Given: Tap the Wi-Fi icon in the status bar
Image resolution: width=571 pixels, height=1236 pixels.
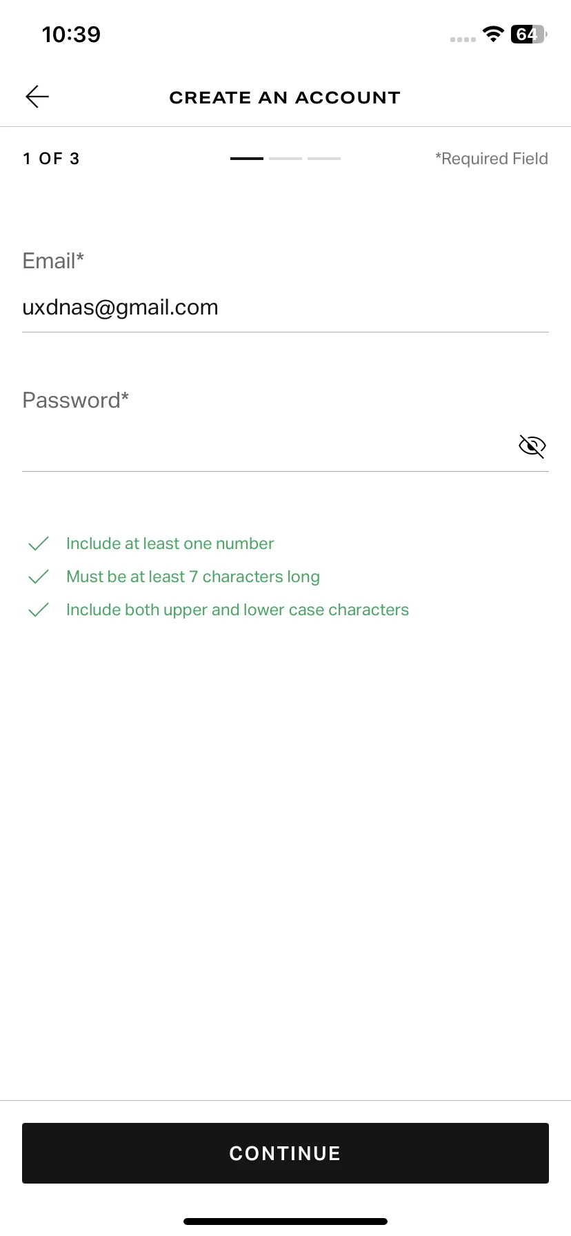Looking at the screenshot, I should click(493, 34).
